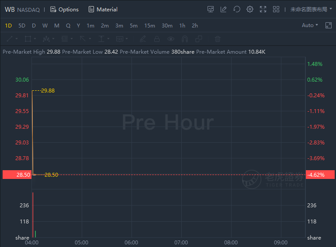Open the Material panel
The image size is (336, 247).
tap(103, 10)
